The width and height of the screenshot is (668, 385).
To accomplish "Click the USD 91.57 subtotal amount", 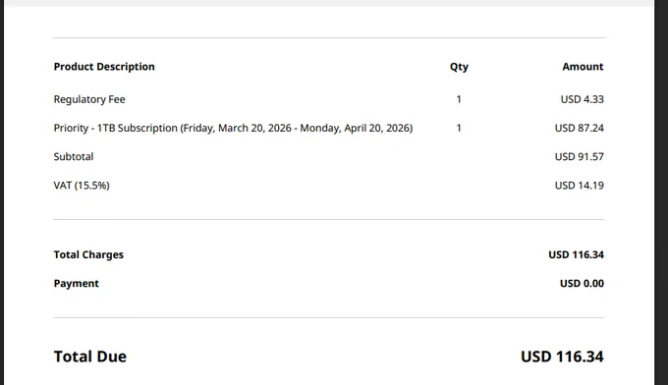I will click(579, 157).
